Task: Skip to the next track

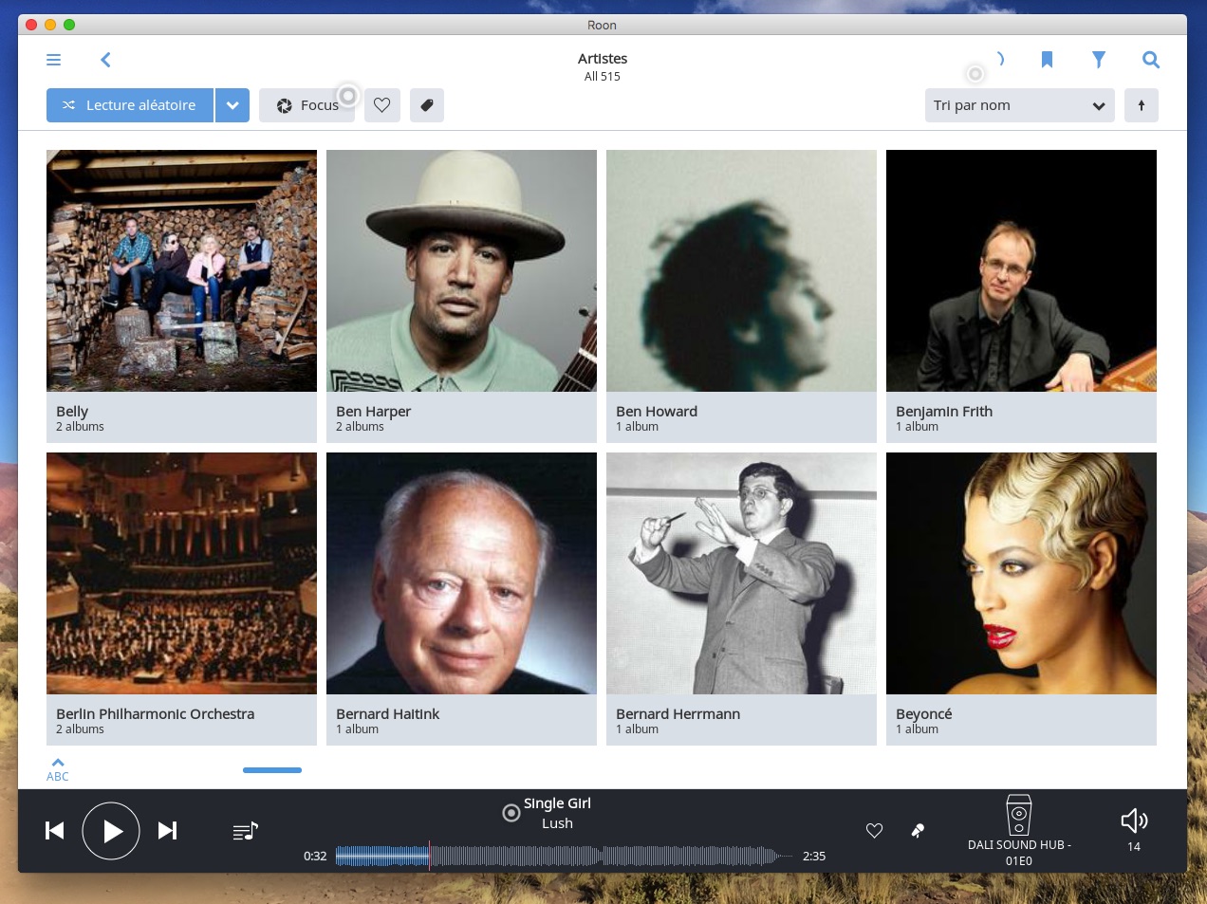Action: click(x=167, y=831)
